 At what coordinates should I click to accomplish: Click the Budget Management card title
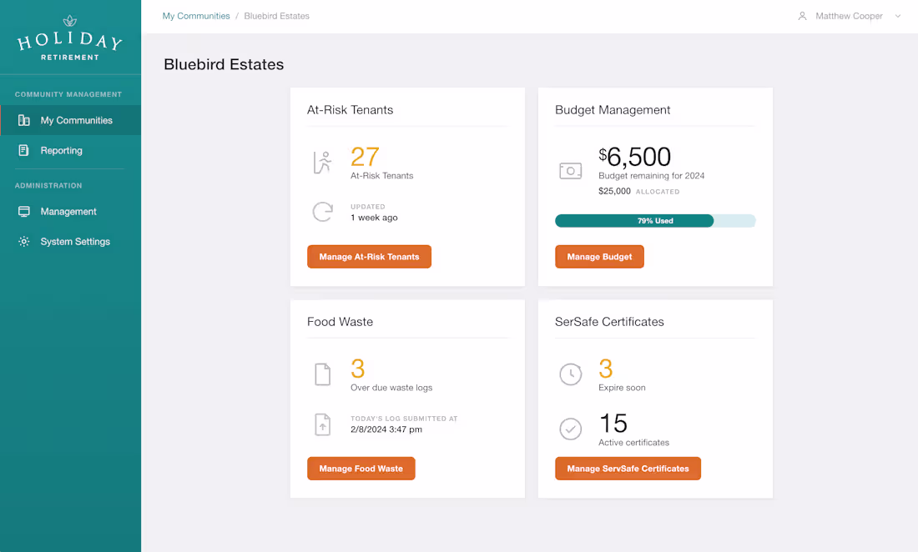tap(613, 110)
